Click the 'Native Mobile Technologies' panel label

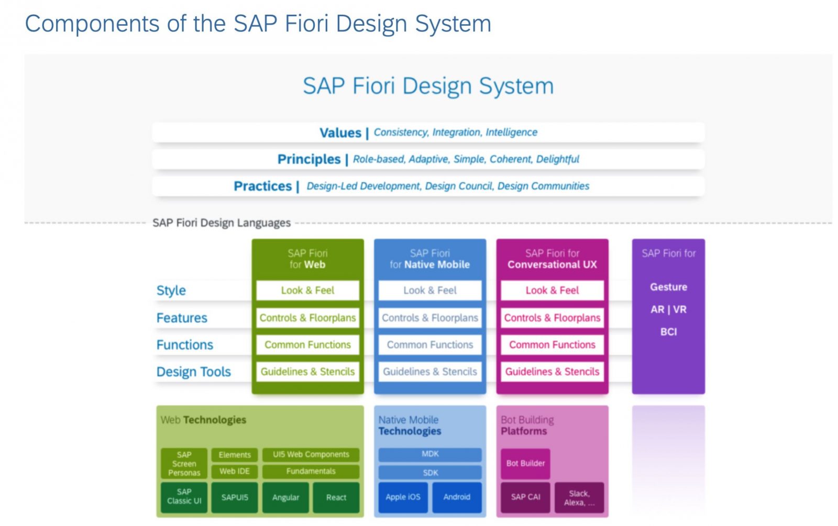point(410,425)
